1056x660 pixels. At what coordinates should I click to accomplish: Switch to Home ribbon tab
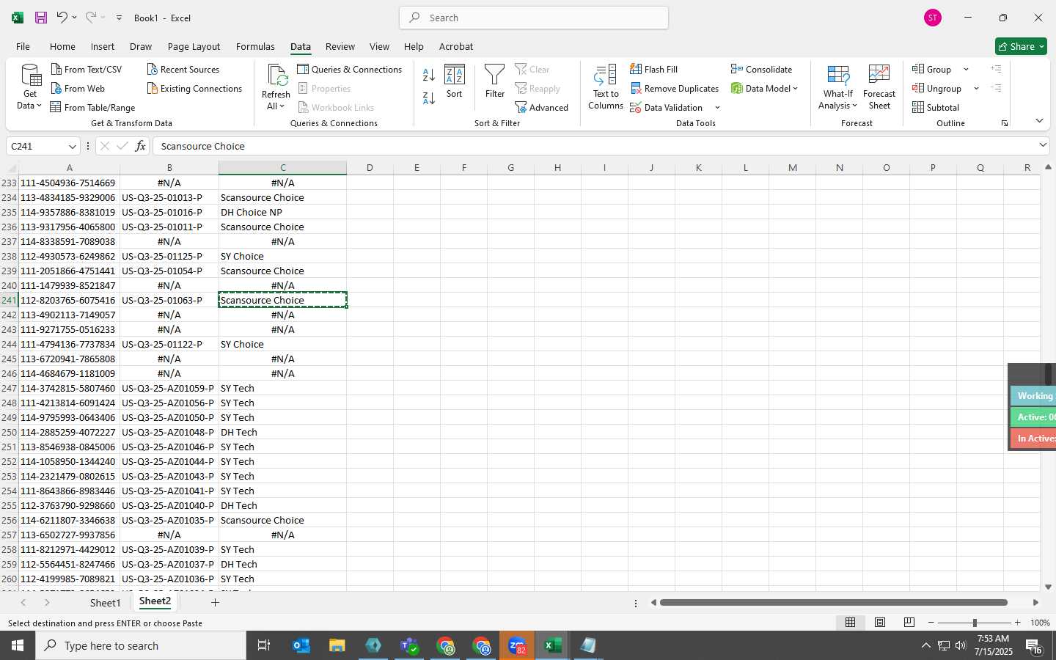coord(62,46)
